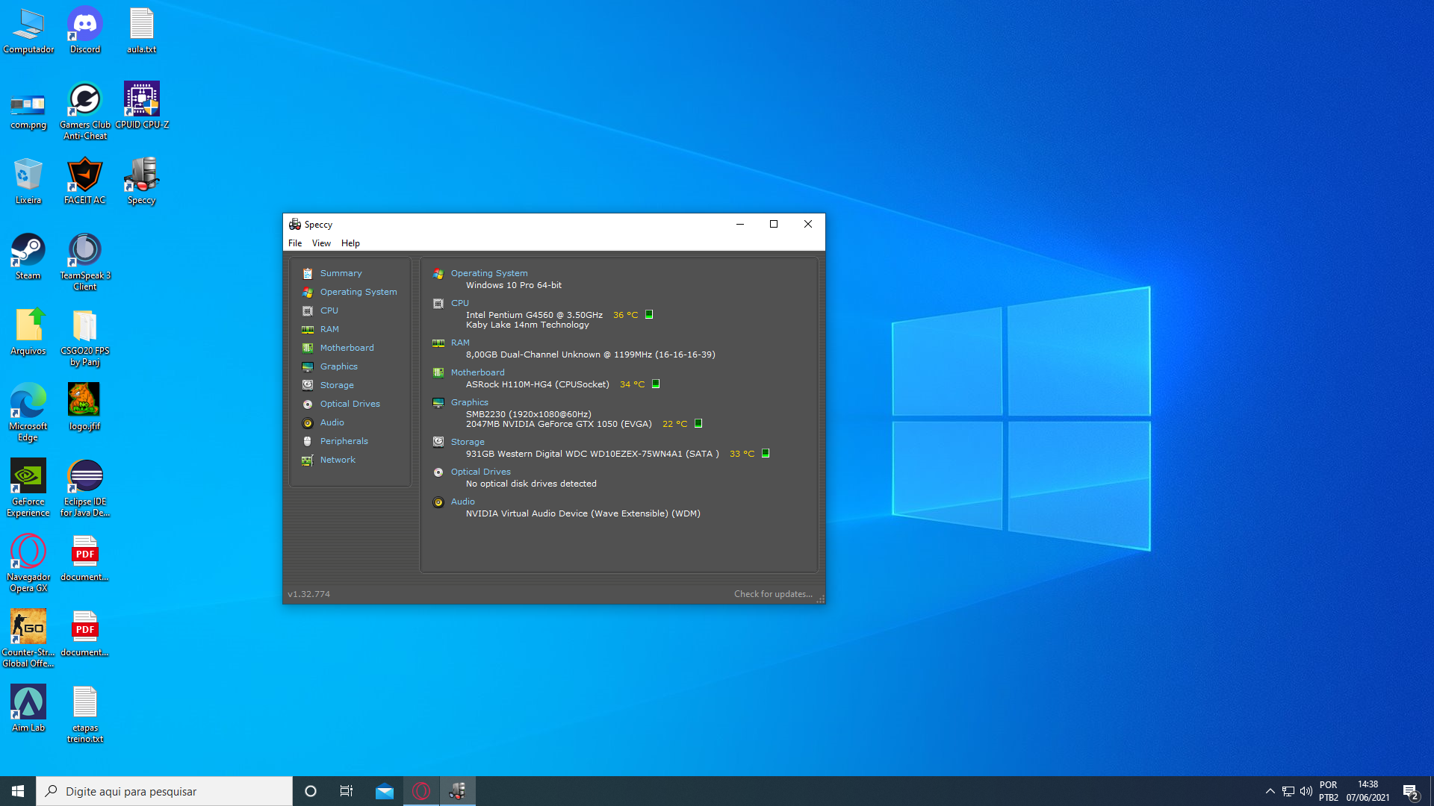Switch to Opera GX in the taskbar
1434x806 pixels.
[421, 791]
